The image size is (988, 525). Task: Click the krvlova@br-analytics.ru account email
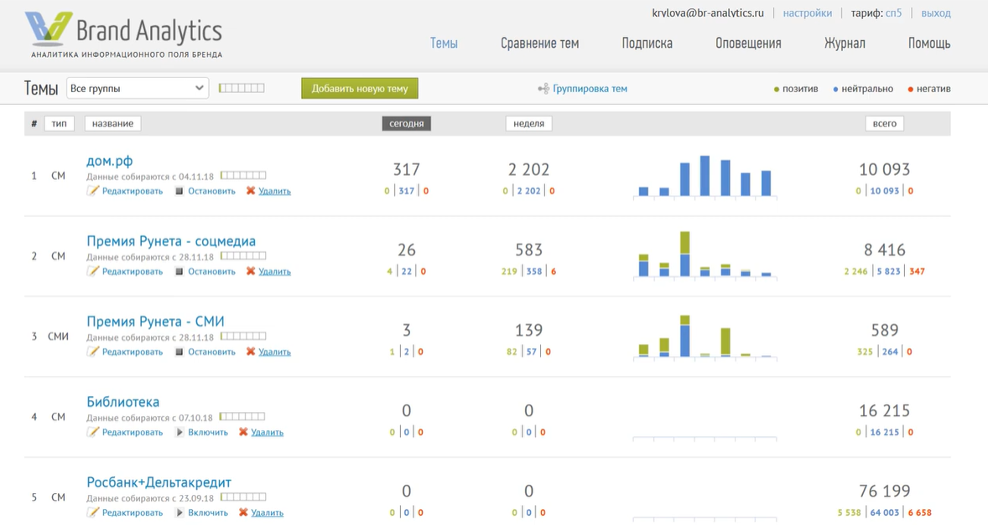point(708,13)
